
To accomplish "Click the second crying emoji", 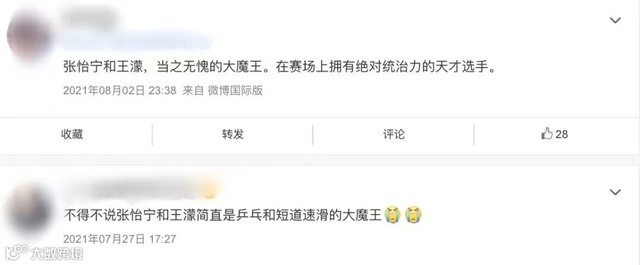I will coord(414,215).
